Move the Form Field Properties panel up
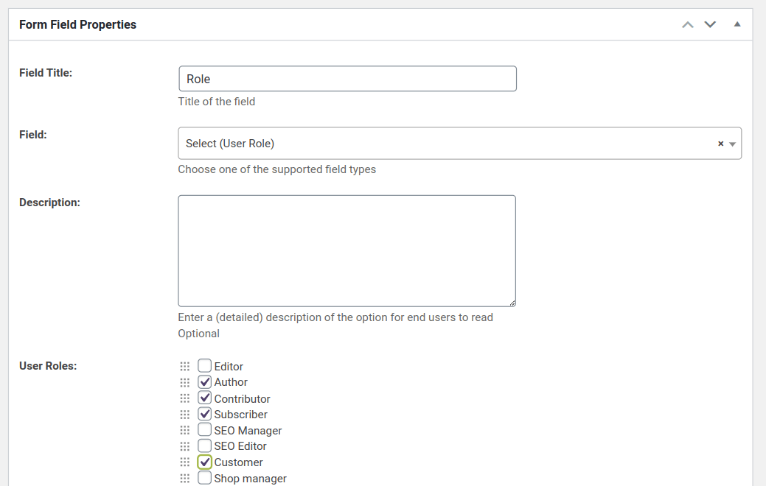 tap(688, 24)
